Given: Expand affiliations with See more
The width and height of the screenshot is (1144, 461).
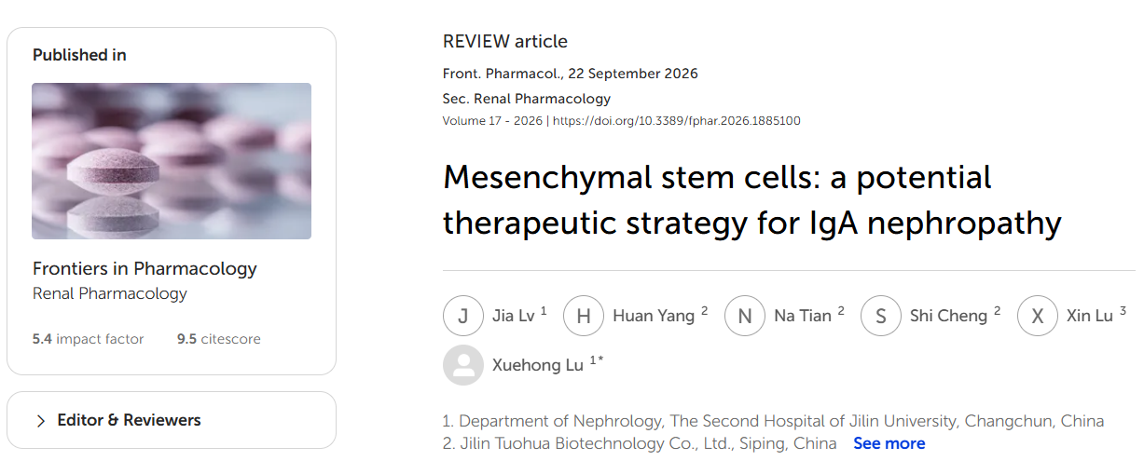Looking at the screenshot, I should (889, 443).
